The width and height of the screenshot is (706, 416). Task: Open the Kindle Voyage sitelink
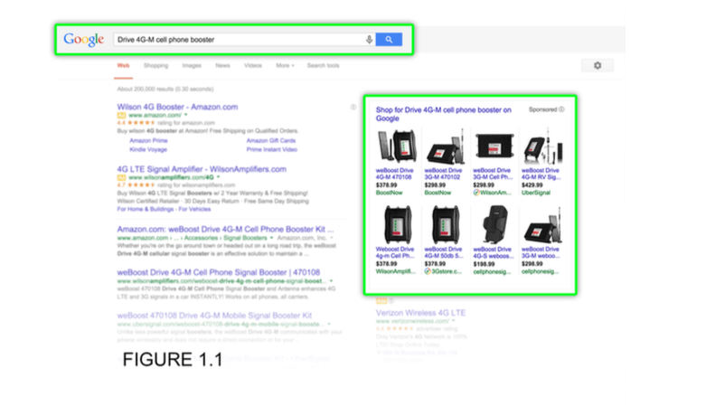tap(148, 149)
